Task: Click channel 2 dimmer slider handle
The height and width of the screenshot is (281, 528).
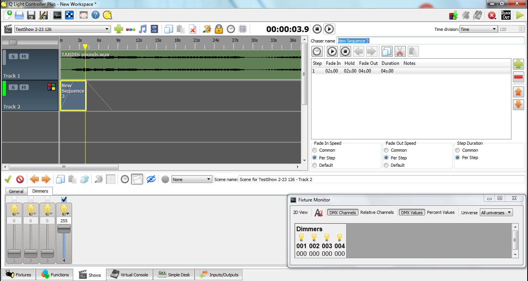Action: (31, 254)
